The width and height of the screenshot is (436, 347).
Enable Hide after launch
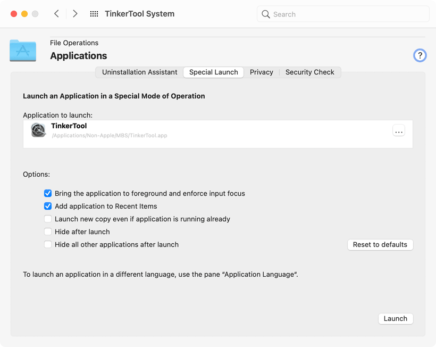(48, 232)
